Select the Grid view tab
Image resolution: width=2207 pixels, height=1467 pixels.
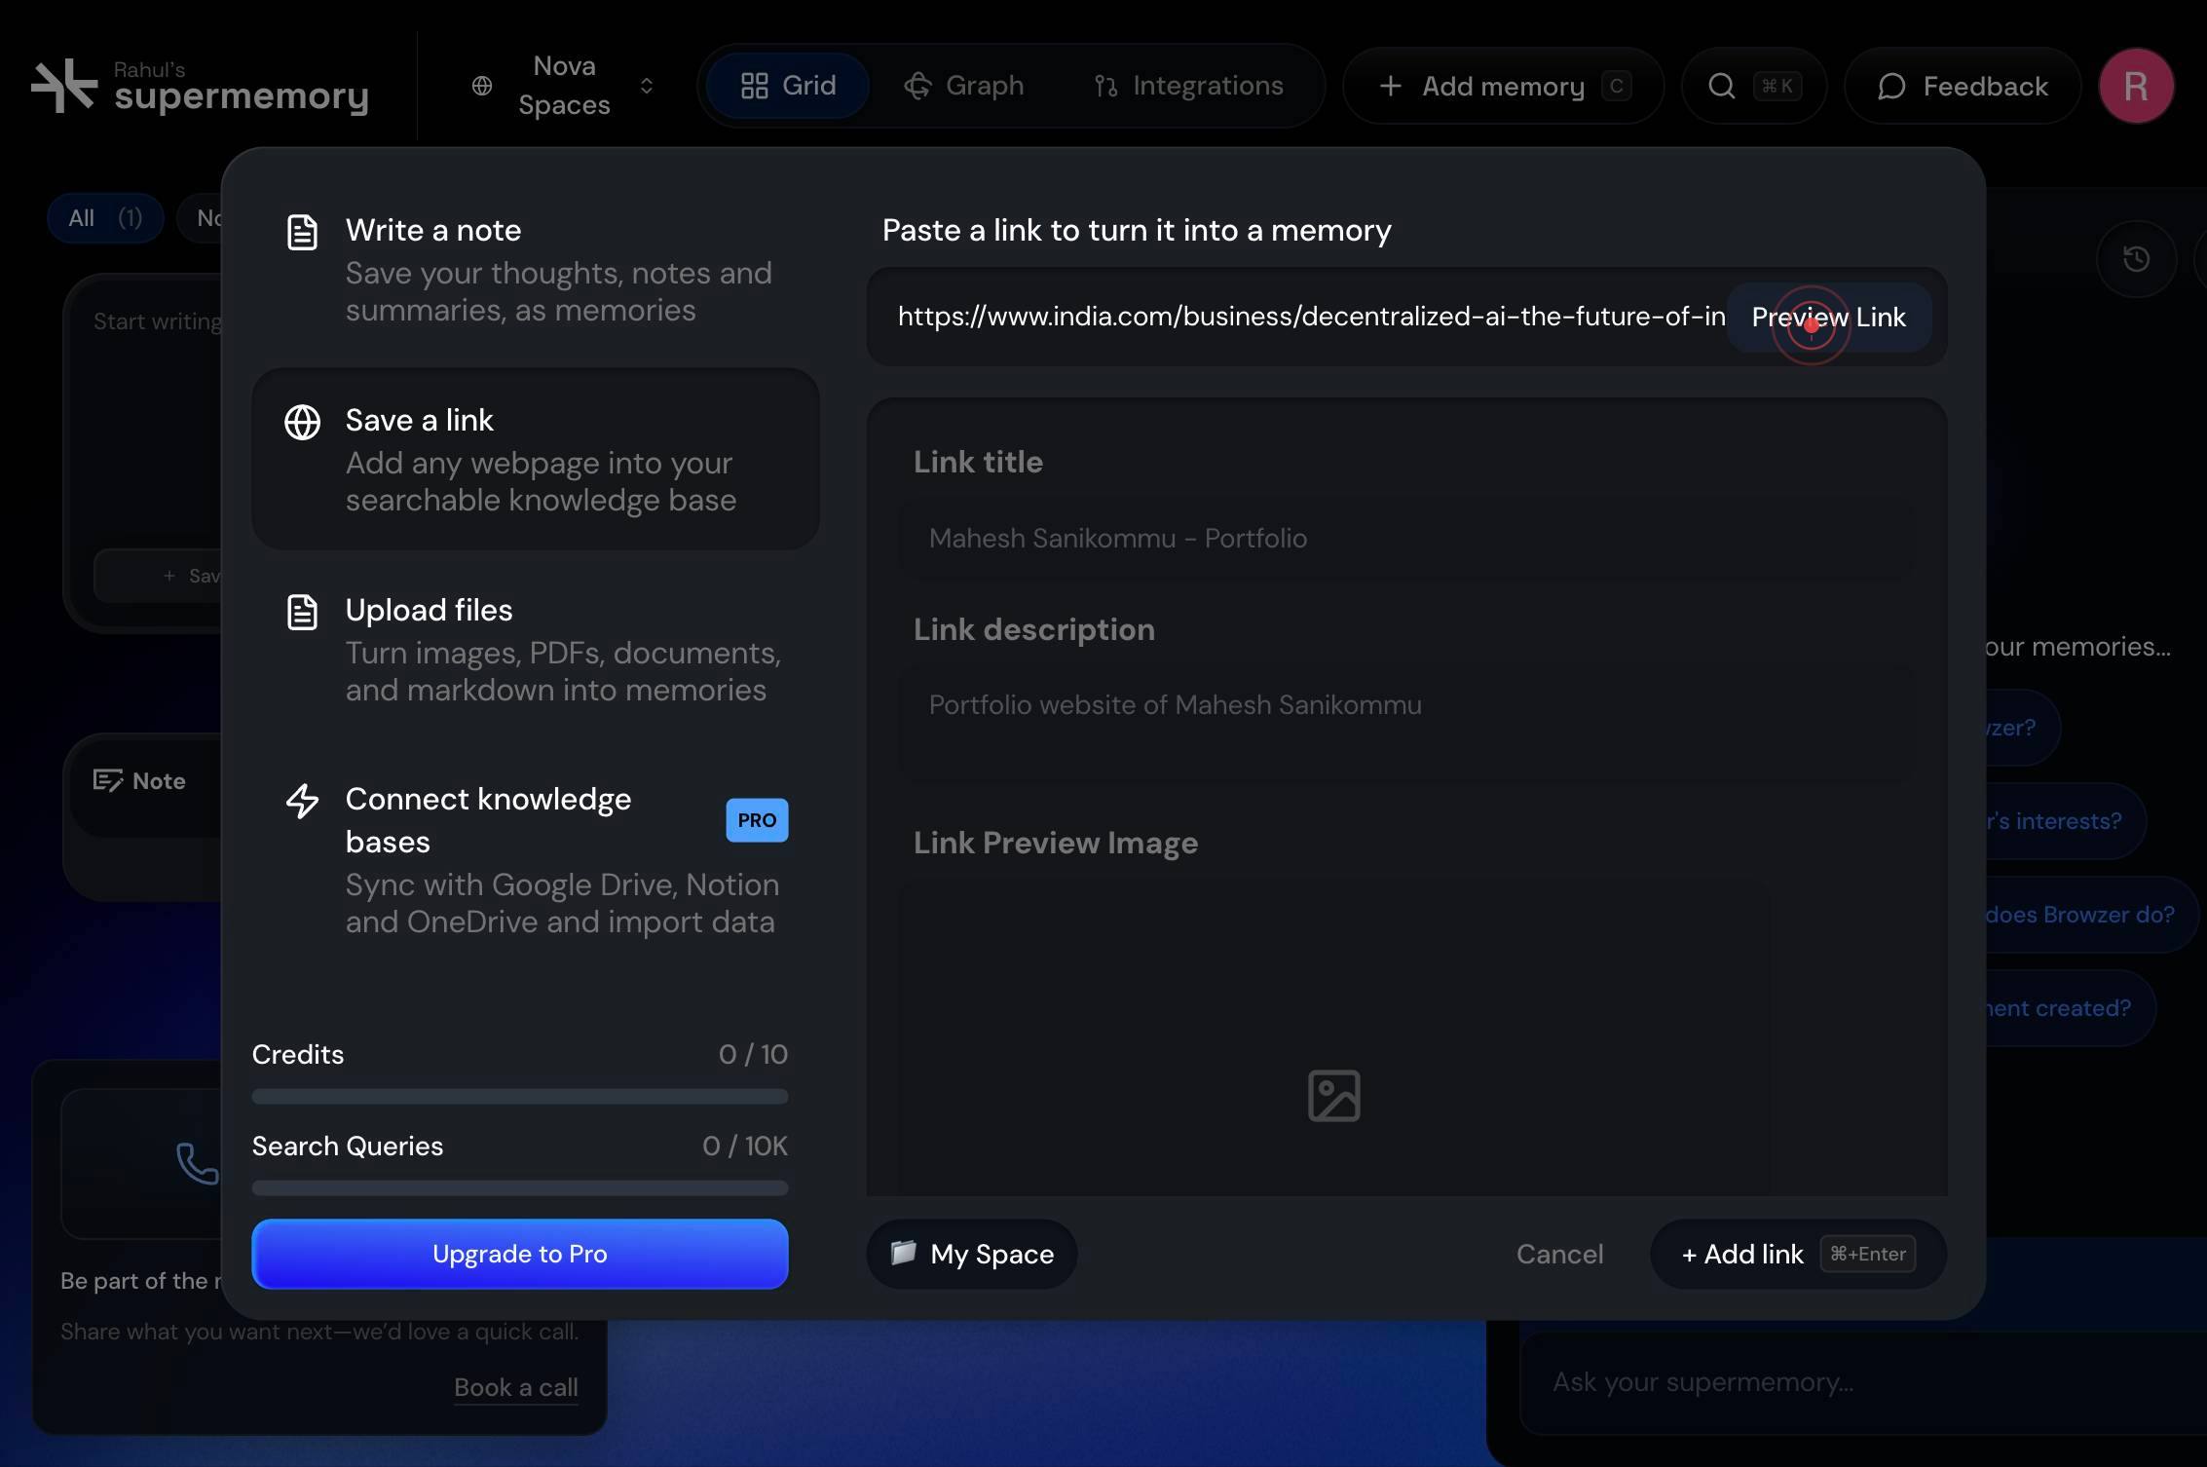(x=788, y=86)
